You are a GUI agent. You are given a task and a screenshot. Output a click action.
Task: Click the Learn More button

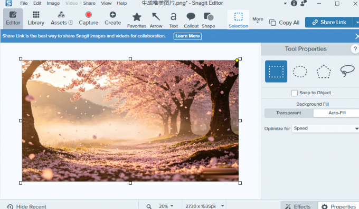pyautogui.click(x=187, y=36)
